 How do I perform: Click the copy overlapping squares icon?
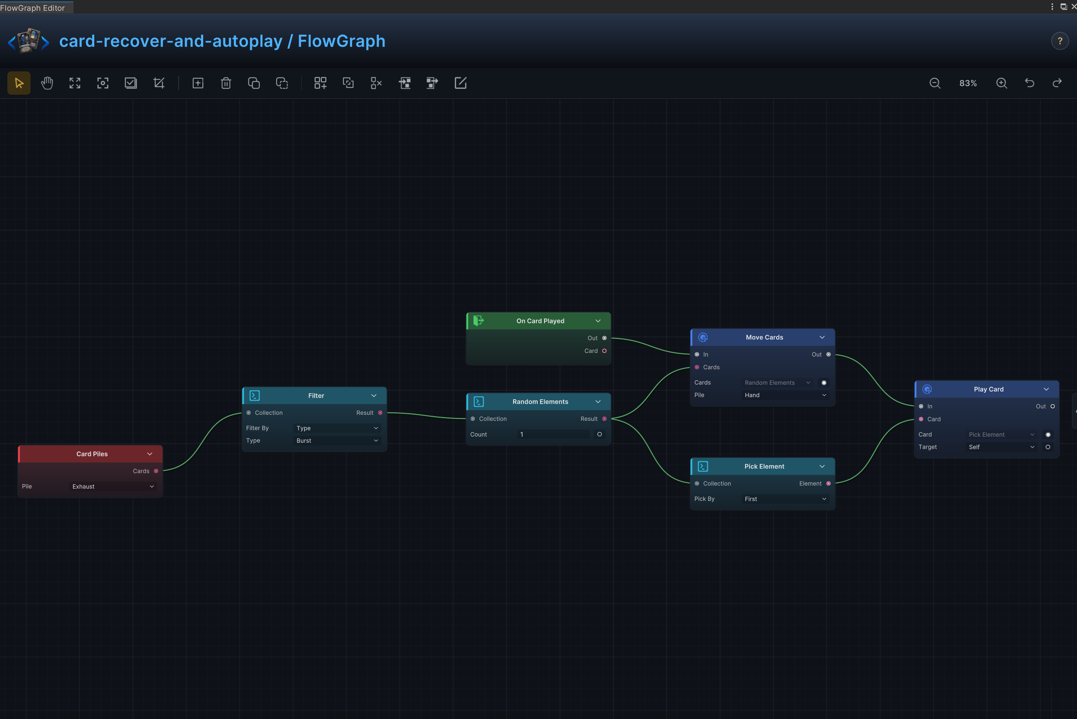click(254, 83)
